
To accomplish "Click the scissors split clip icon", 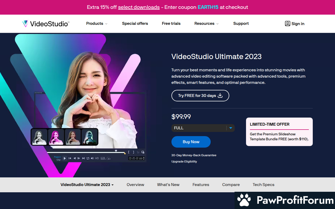I will coord(138,152).
